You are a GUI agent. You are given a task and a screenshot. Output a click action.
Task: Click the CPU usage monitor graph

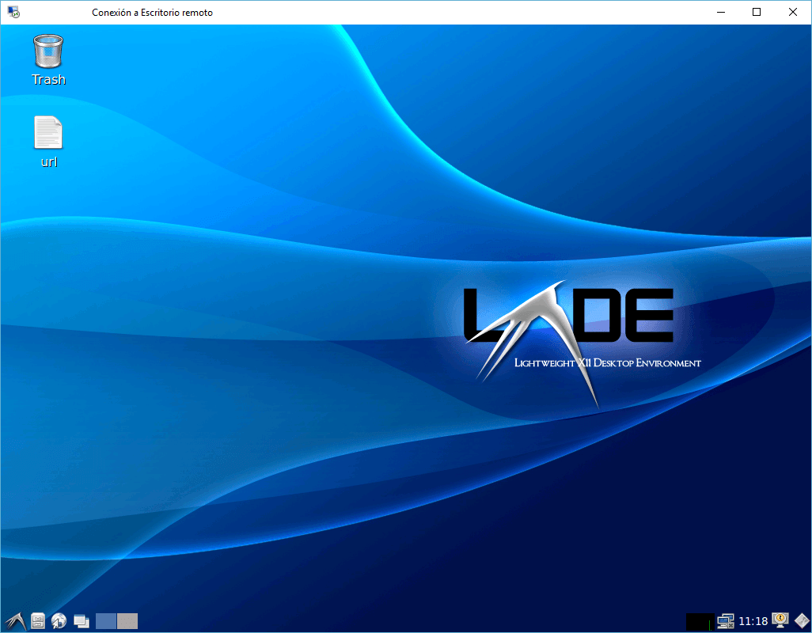(x=700, y=622)
